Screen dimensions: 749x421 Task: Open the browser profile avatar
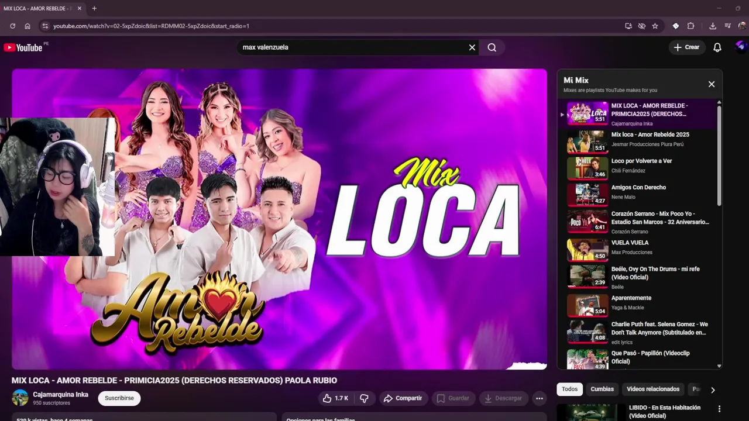coord(742,26)
